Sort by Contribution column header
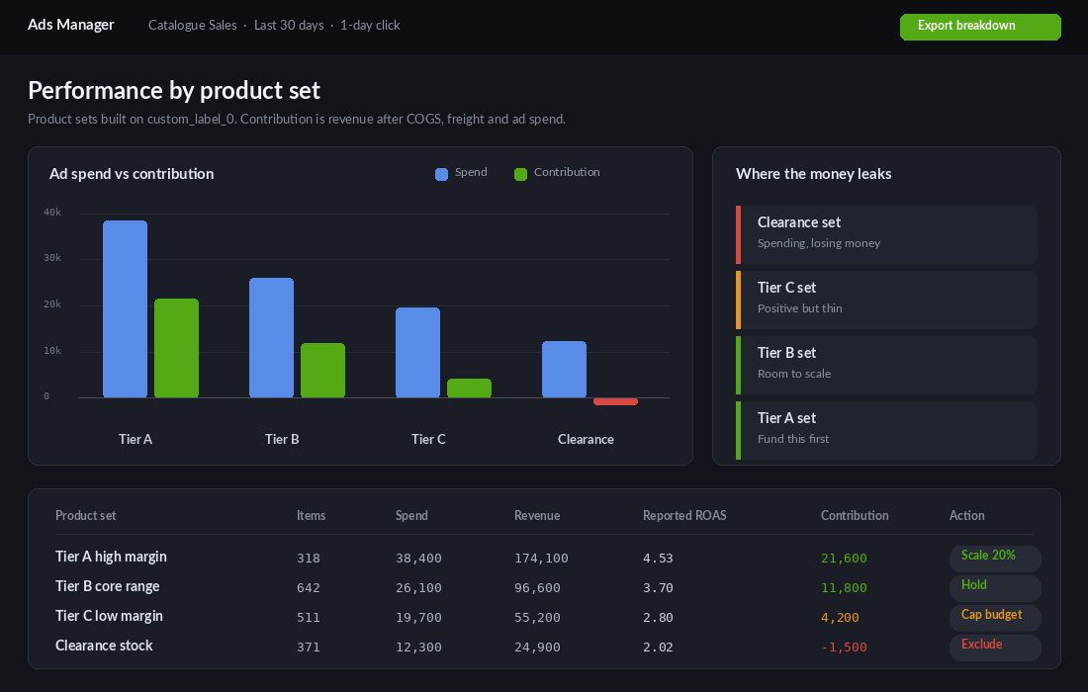The width and height of the screenshot is (1088, 692). pyautogui.click(x=855, y=515)
